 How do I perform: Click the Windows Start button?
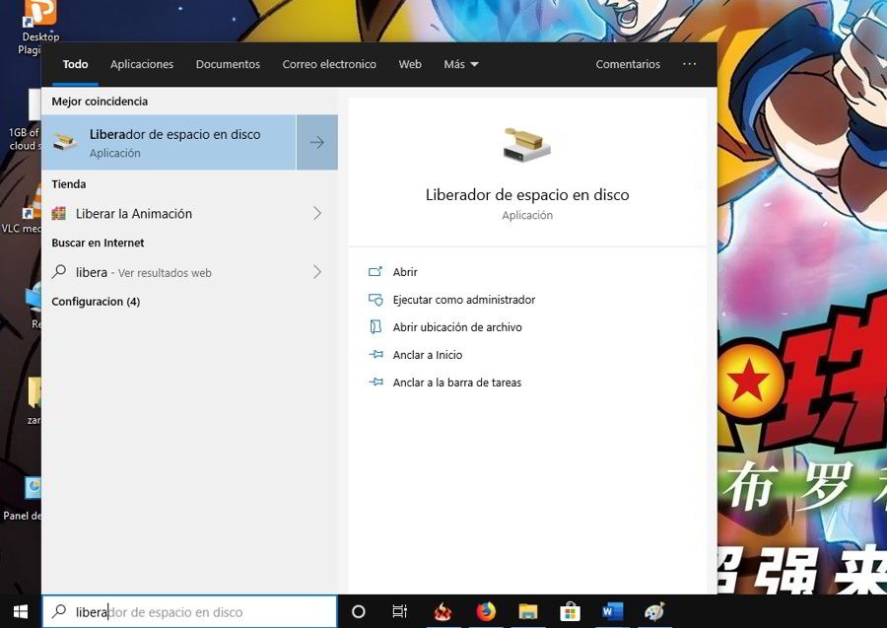tap(20, 611)
